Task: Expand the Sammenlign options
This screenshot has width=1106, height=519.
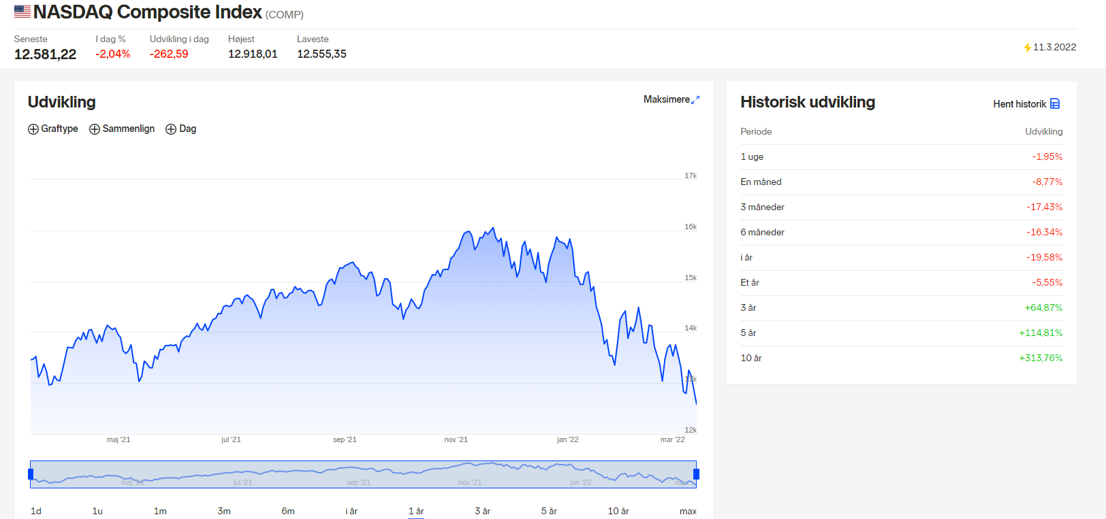Action: (x=122, y=129)
